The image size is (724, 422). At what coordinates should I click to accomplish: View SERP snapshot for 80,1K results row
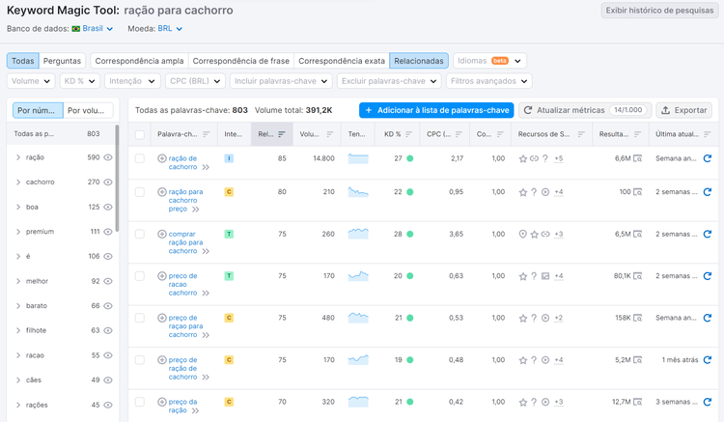[x=637, y=276]
